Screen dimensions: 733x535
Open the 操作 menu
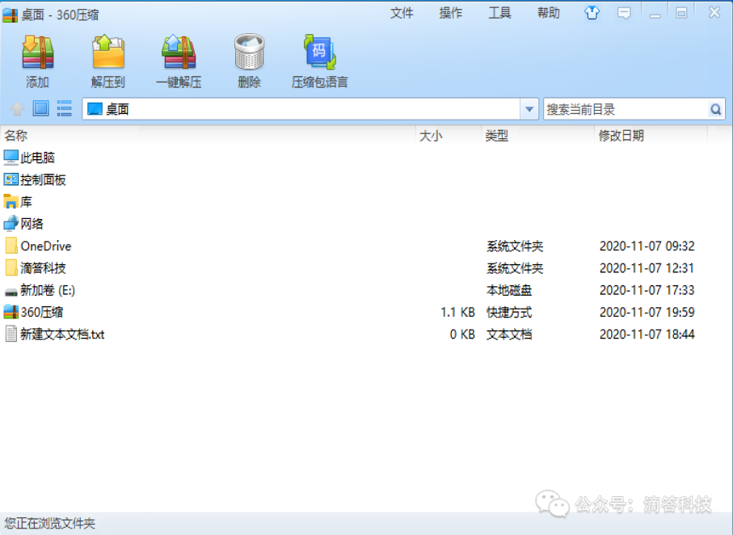pyautogui.click(x=451, y=13)
